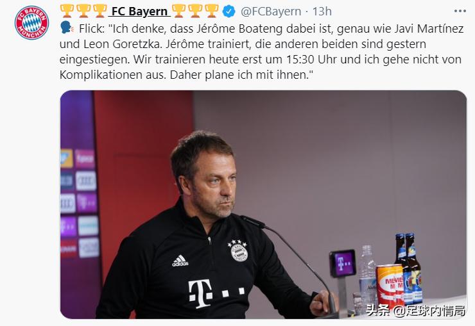
Task: Click the tweet text quoting Flick
Action: coord(261,51)
